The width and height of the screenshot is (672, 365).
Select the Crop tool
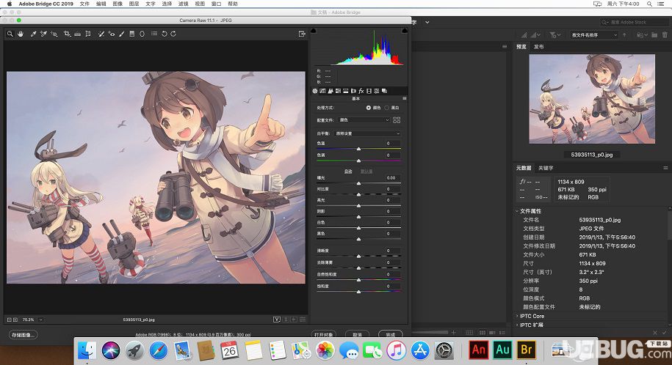click(67, 34)
